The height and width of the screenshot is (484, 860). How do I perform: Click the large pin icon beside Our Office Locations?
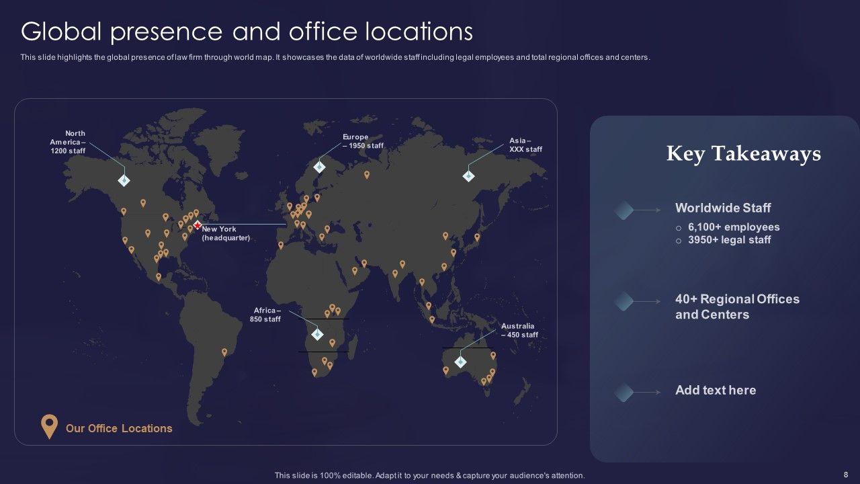tap(49, 427)
